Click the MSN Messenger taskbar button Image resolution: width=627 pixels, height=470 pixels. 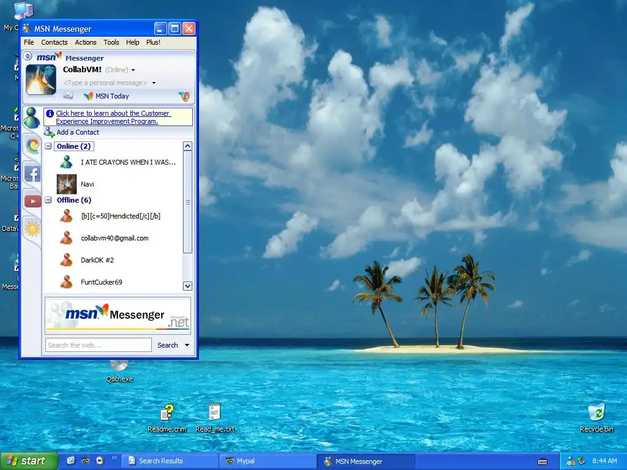(x=366, y=461)
